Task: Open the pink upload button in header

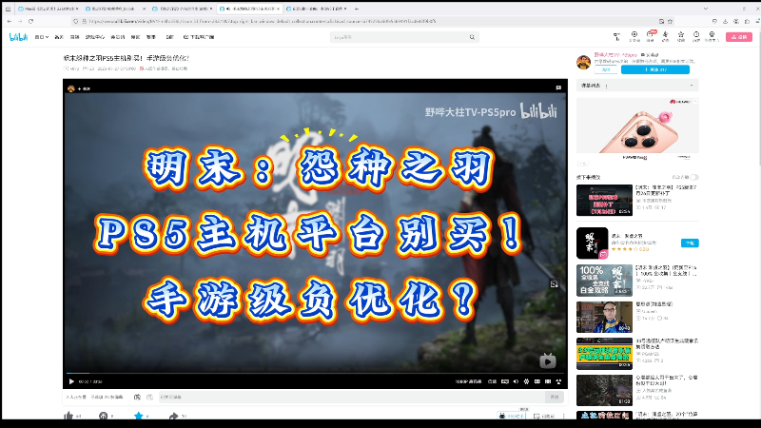Action: (x=739, y=37)
